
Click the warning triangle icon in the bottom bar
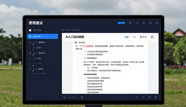pyautogui.click(x=143, y=97)
